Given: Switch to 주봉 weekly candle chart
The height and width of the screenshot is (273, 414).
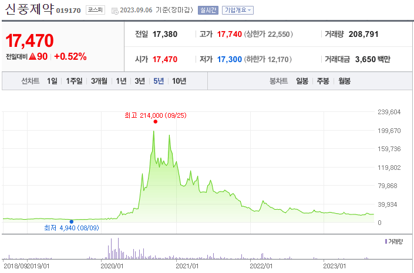Looking at the screenshot, I should tap(322, 81).
